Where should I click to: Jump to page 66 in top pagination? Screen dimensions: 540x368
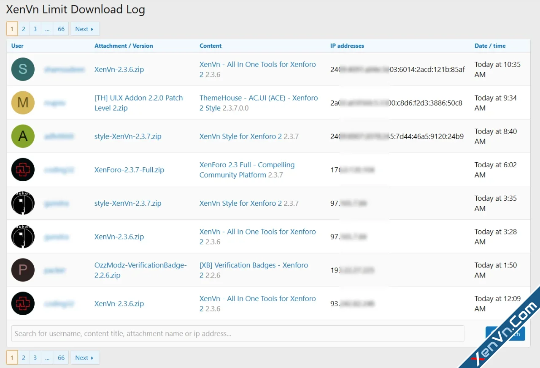[61, 29]
